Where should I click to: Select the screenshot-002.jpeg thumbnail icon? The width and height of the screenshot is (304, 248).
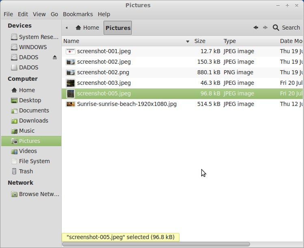tap(70, 62)
